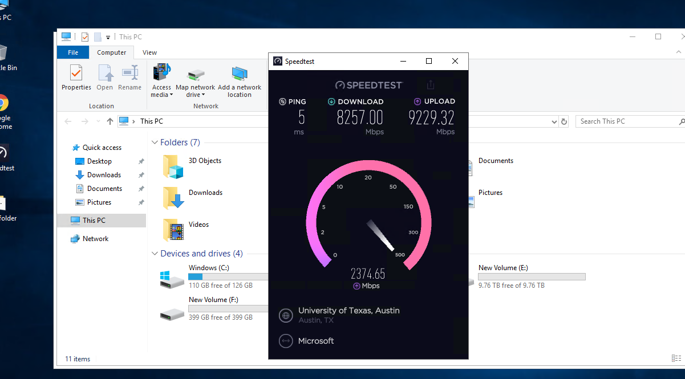
Task: Click This PC in the address bar
Action: (x=152, y=121)
